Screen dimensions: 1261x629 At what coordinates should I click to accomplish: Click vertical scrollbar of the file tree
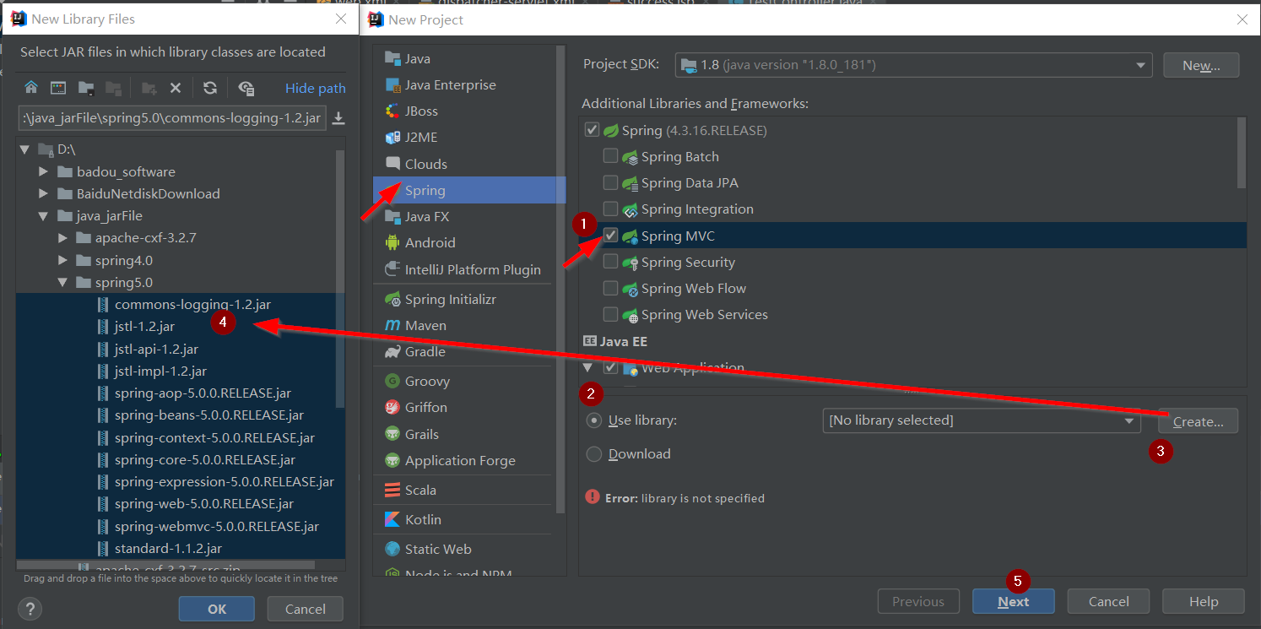[340, 279]
